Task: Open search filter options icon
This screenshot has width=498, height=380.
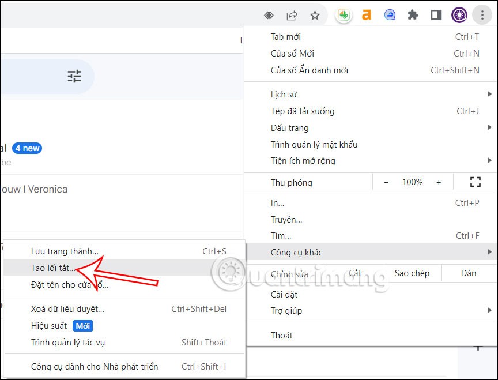Action: point(74,76)
